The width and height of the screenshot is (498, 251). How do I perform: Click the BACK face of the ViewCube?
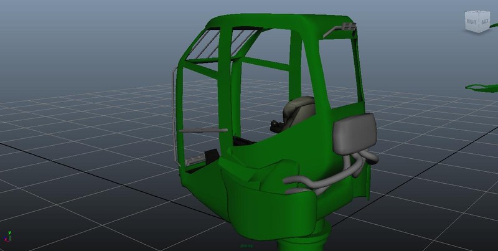[x=484, y=23]
